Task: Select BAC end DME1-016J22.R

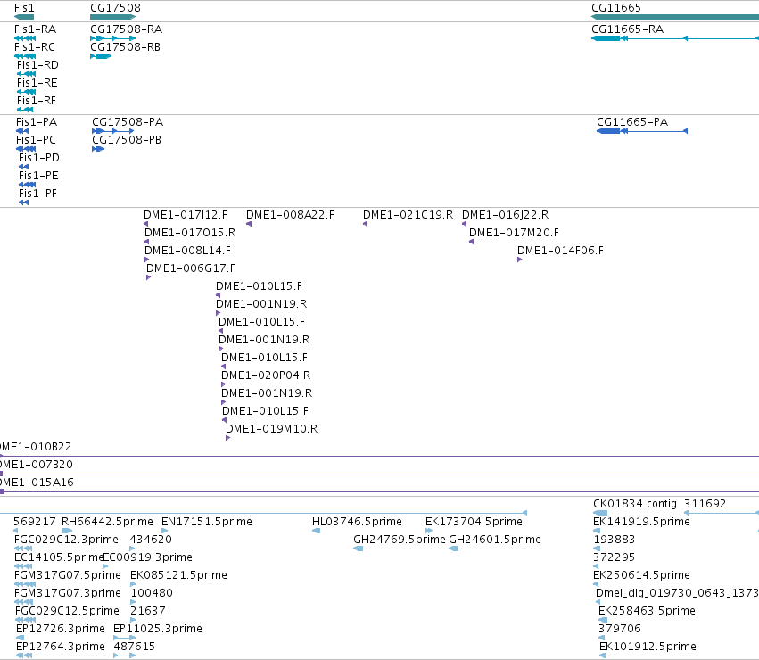Action: point(505,215)
